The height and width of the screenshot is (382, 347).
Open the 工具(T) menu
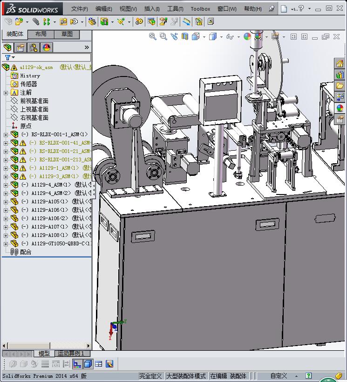coord(175,8)
